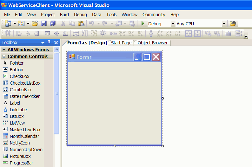Click the New Project toolbar icon
The width and height of the screenshot is (252, 167).
click(8, 24)
